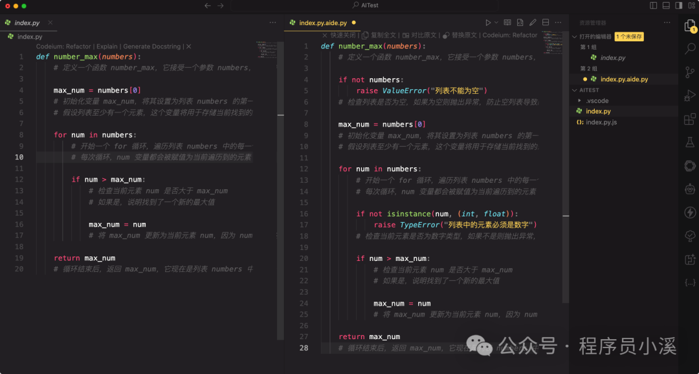This screenshot has width=699, height=374.
Task: Click 'return max_num' in the left editor
Action: tap(84, 258)
